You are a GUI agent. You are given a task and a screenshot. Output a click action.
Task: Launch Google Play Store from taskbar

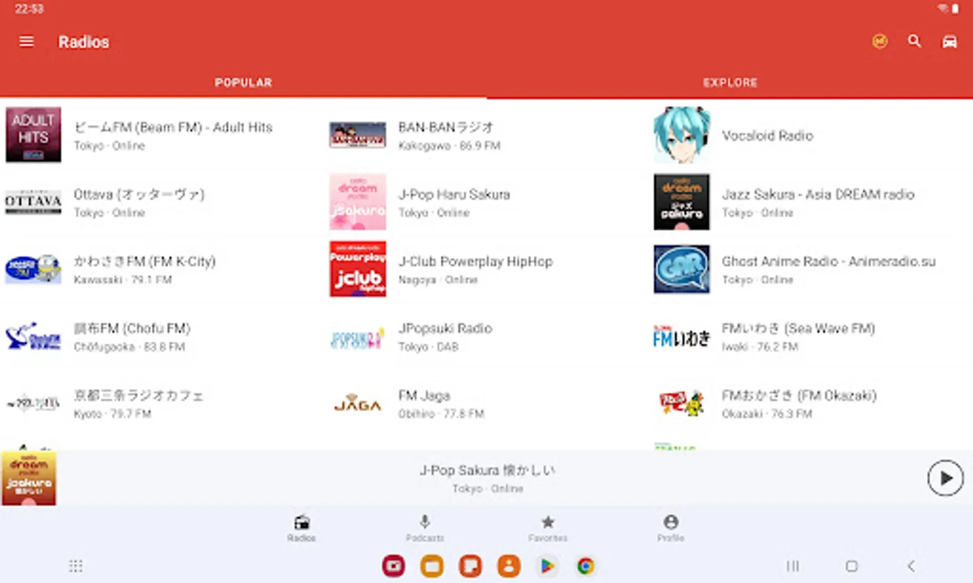click(547, 566)
